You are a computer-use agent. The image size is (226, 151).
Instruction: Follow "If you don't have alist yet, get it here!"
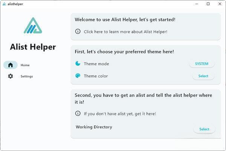pos(120,113)
